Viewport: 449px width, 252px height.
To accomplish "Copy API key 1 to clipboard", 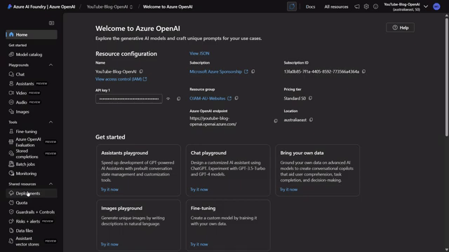I will [x=178, y=99].
